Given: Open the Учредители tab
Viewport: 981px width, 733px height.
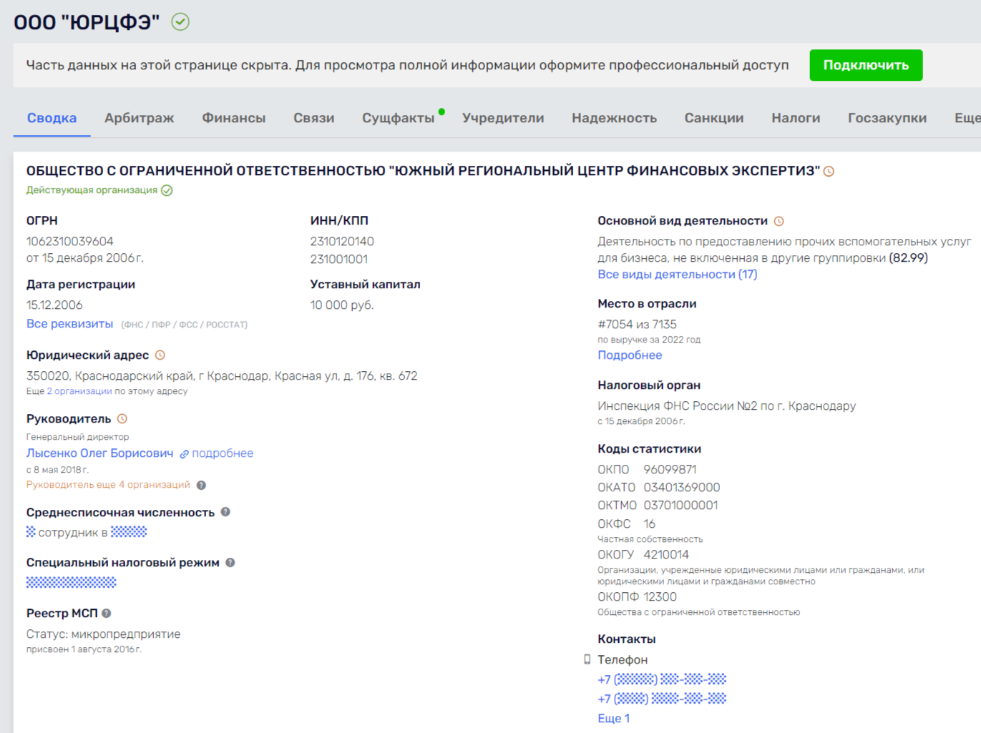Looking at the screenshot, I should point(503,118).
